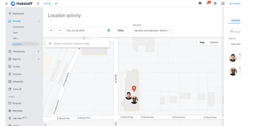Click the smiling member avatar on map

[x=128, y=95]
